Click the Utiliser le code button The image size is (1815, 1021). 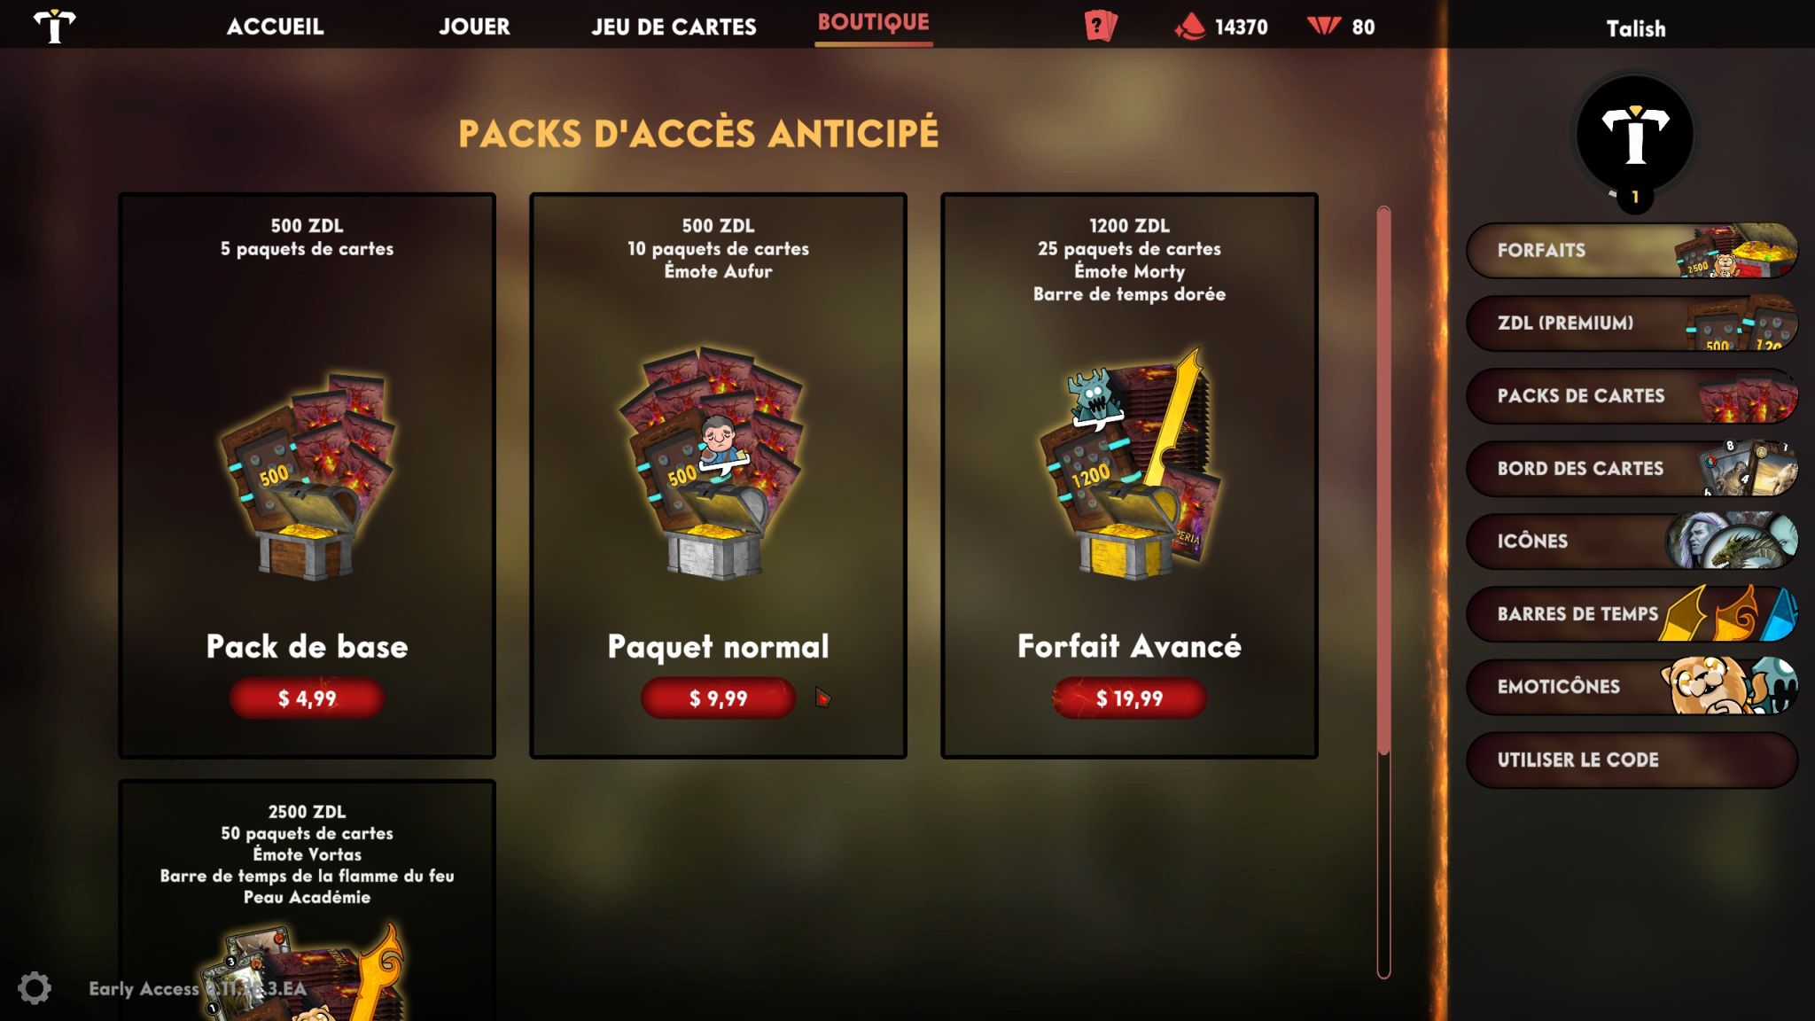coord(1632,760)
